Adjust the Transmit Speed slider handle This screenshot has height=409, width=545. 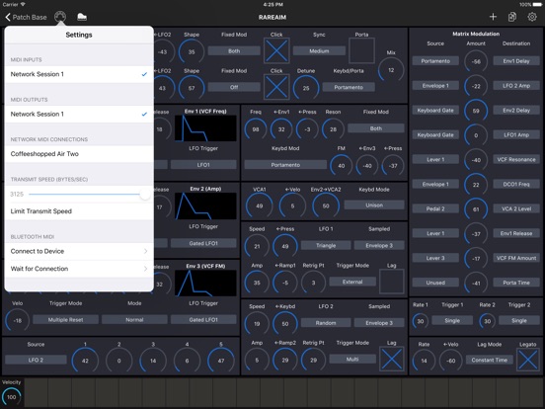[145, 194]
